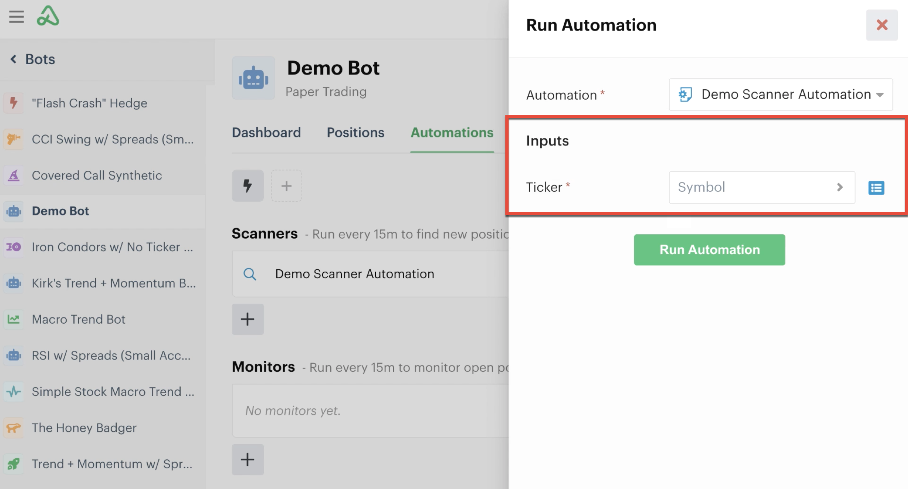
Task: Click the Paper Trading label
Action: (326, 92)
